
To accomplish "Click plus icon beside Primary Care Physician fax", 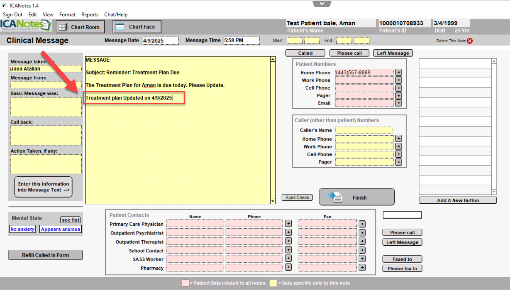I will (362, 224).
